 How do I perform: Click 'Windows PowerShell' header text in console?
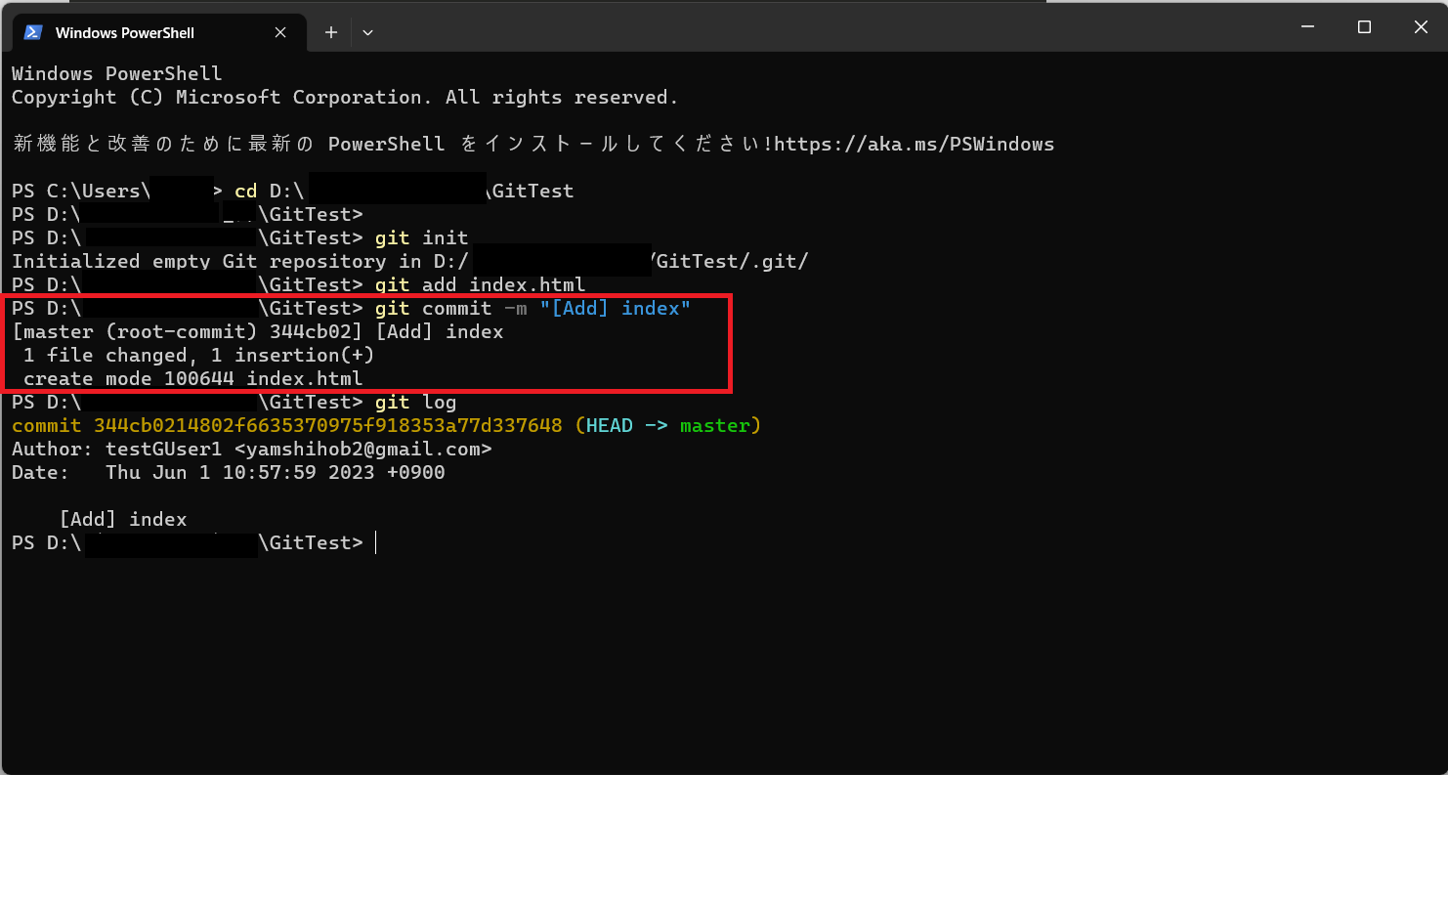(116, 73)
